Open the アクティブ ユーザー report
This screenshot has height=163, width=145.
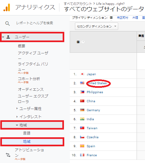33,56
